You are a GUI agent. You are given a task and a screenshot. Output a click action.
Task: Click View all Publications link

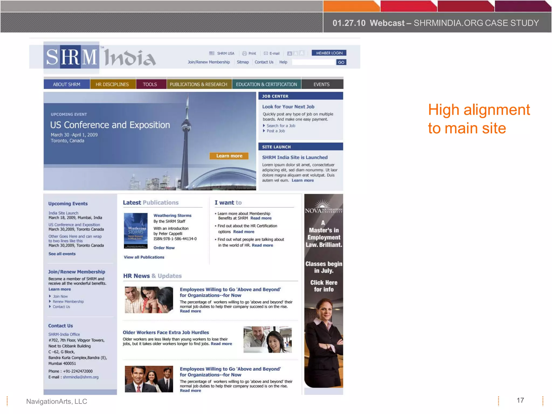[144, 257]
